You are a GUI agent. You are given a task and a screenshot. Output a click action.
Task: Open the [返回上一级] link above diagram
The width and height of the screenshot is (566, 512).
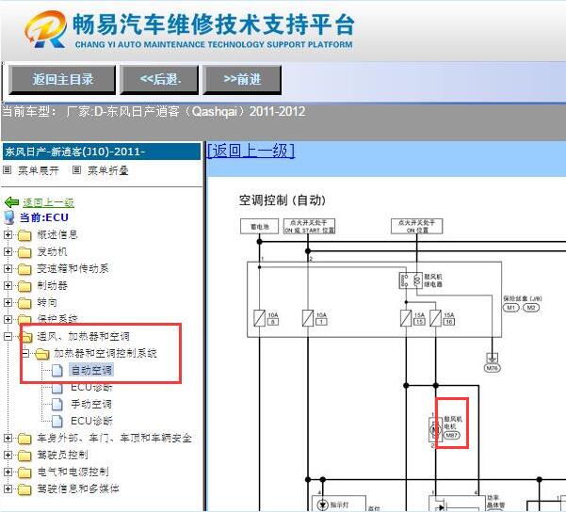(x=251, y=151)
